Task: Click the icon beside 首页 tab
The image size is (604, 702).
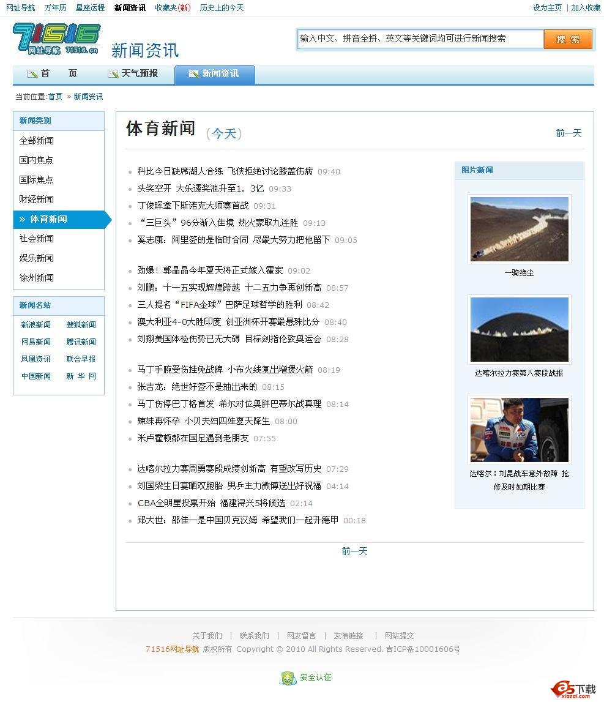Action: pos(32,74)
